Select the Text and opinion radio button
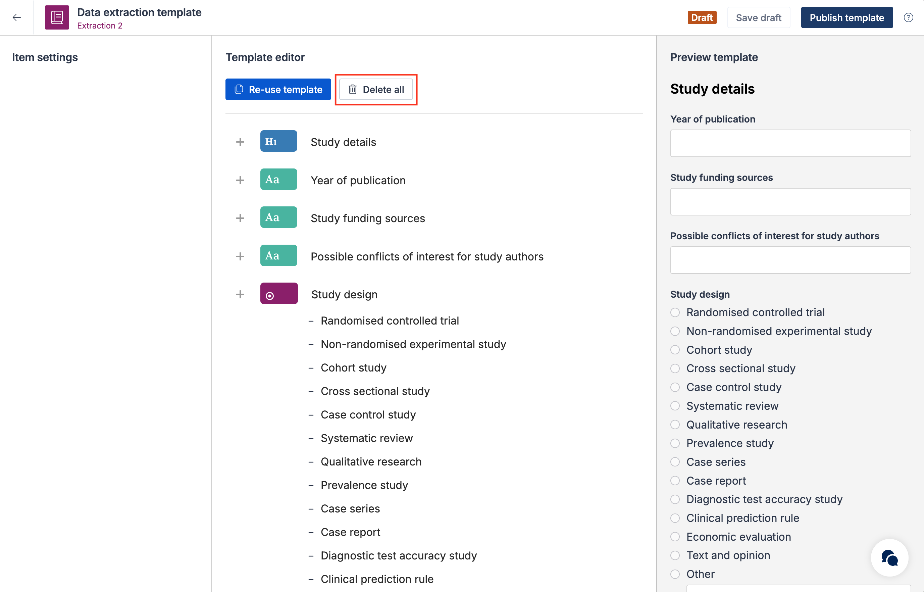 coord(675,555)
